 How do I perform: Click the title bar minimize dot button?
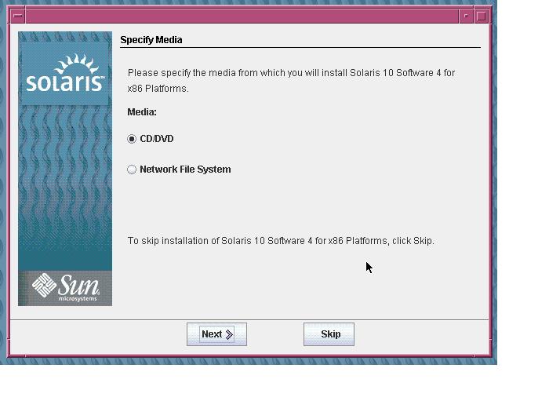pos(466,16)
